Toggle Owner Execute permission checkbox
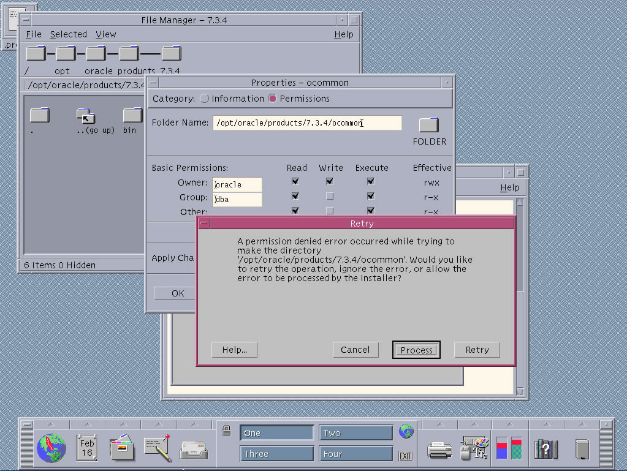The height and width of the screenshot is (471, 627). coord(371,181)
